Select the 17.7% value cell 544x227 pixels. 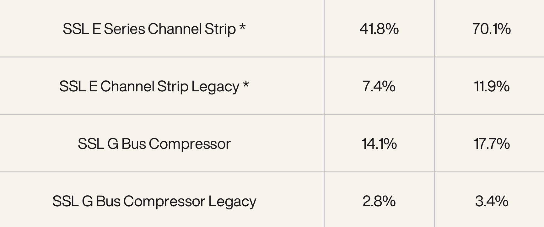point(491,144)
